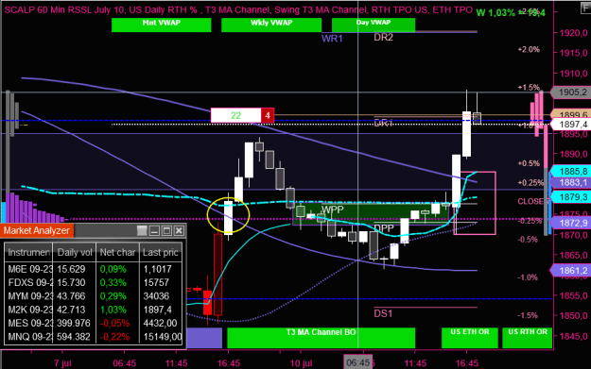Click the cyan 1879,3 price marker
The image size is (591, 369).
[571, 196]
